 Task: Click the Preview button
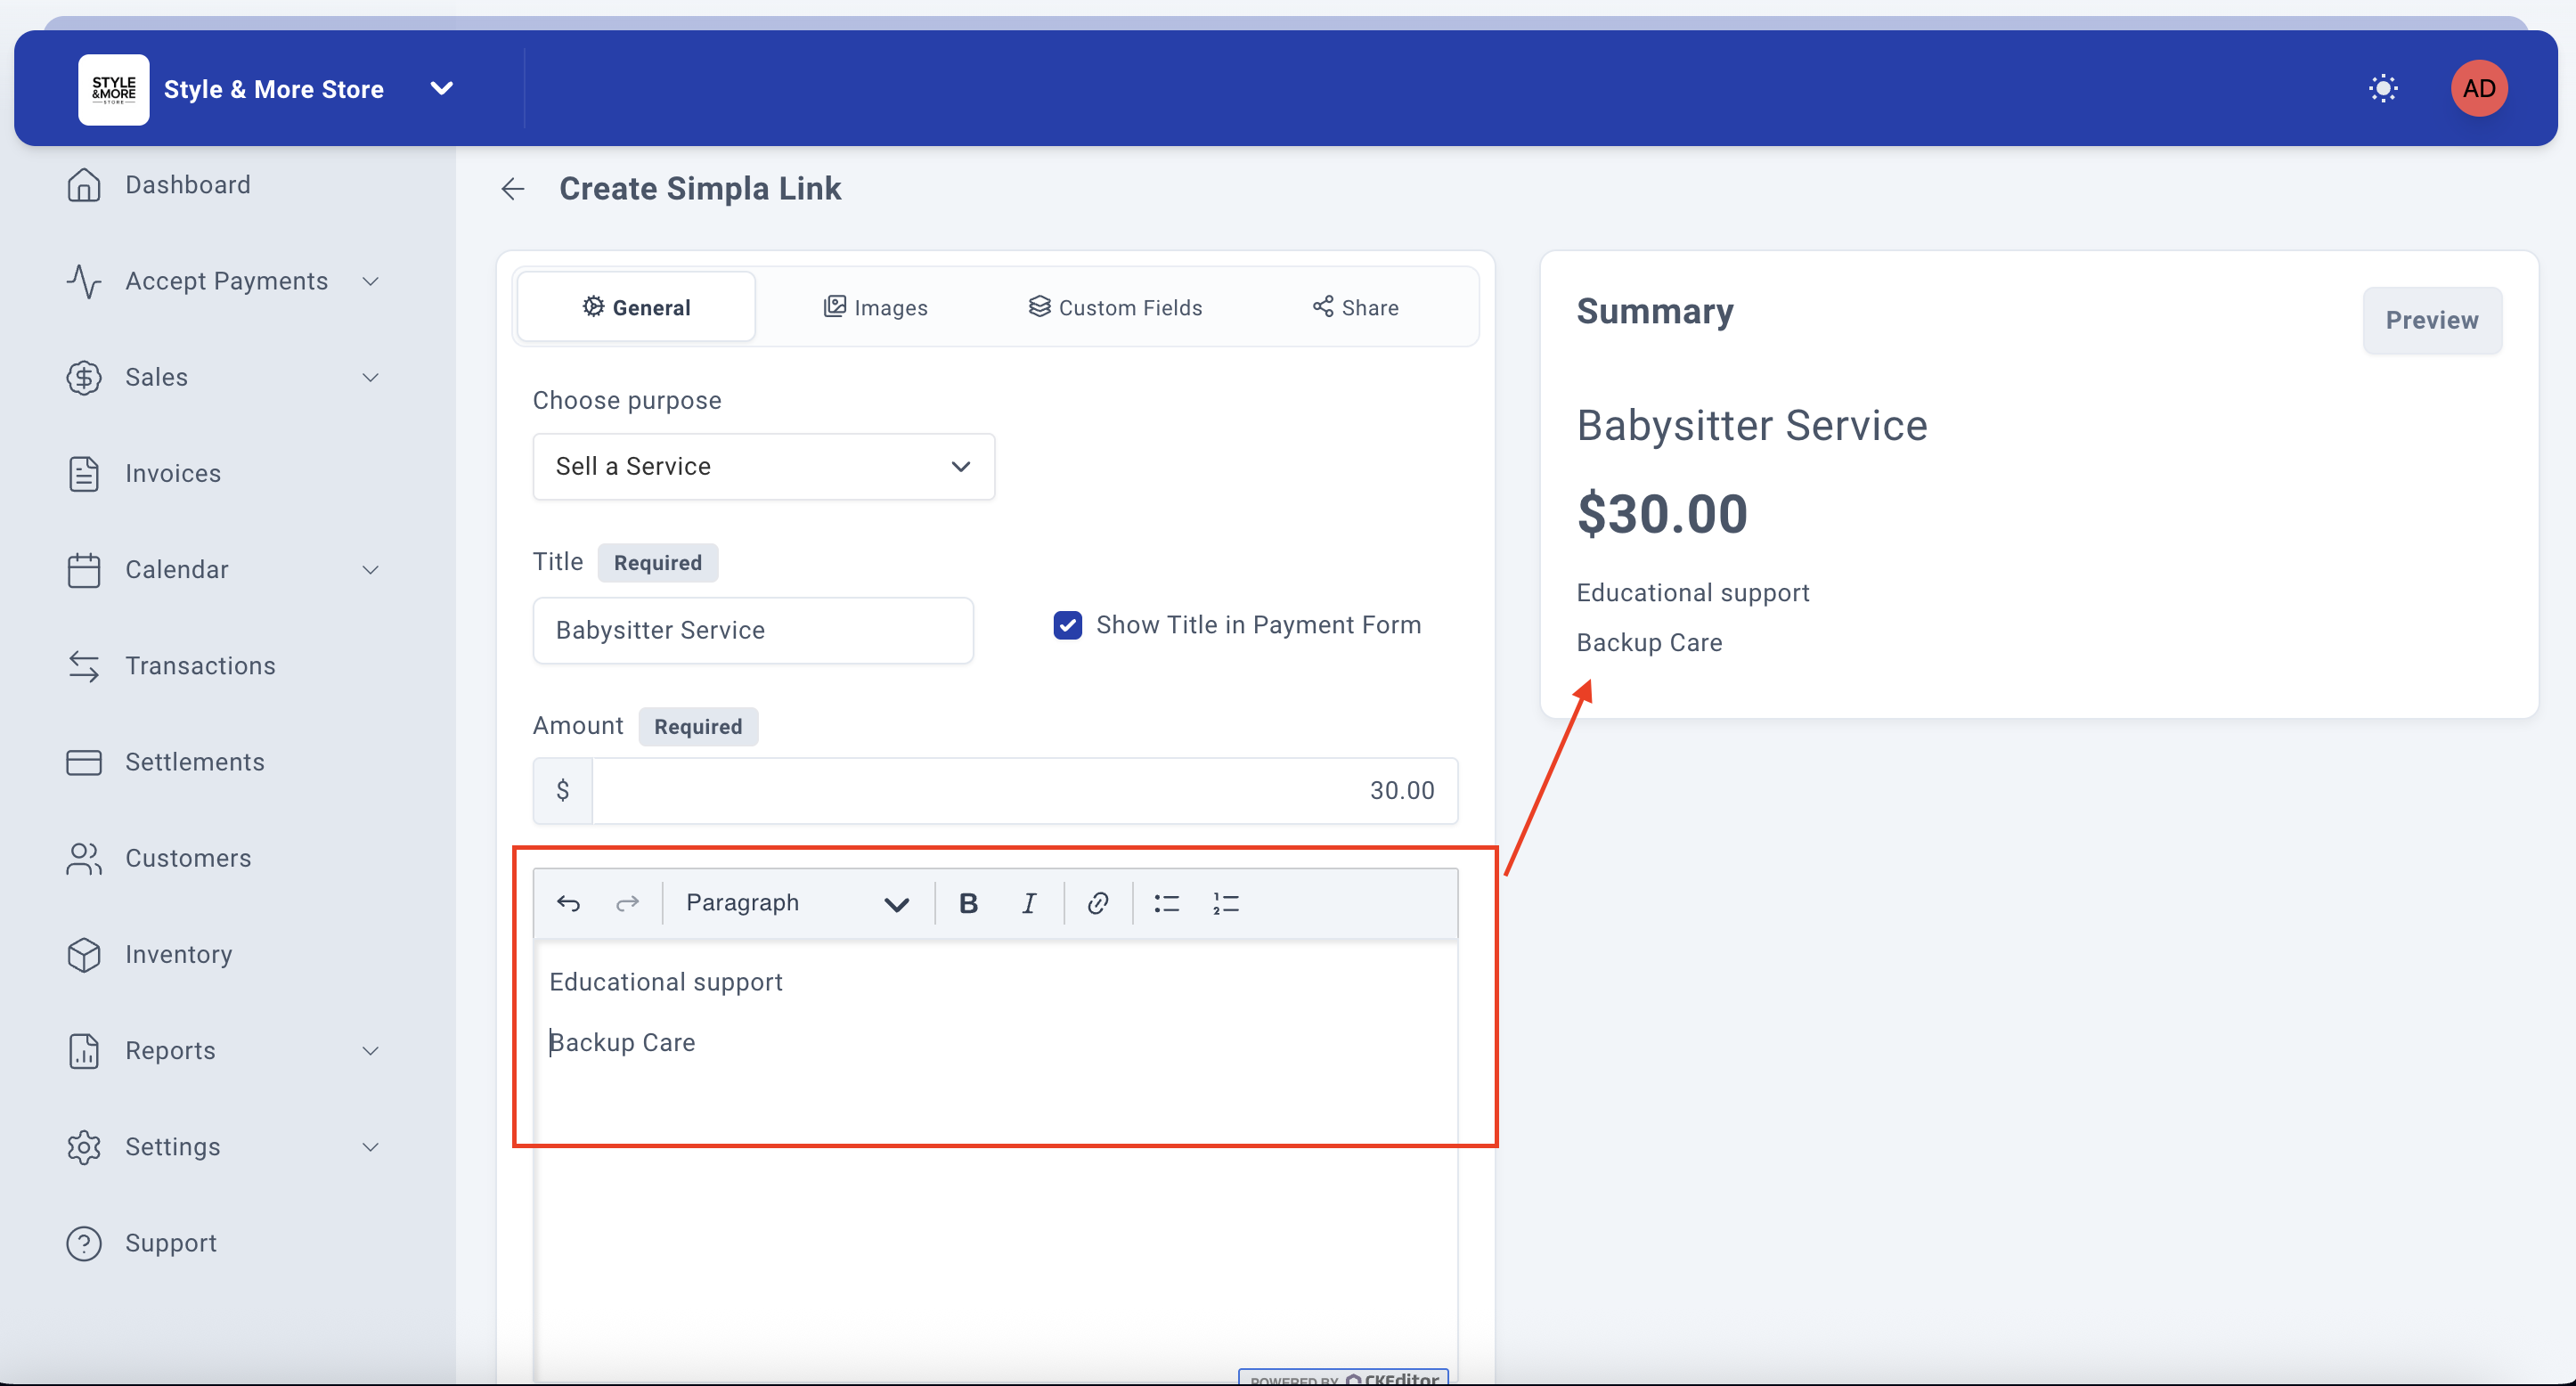coord(2431,320)
